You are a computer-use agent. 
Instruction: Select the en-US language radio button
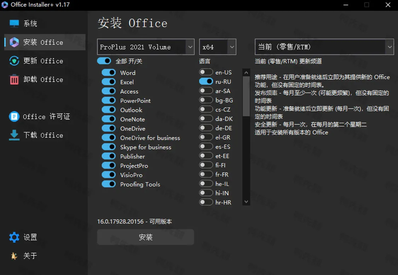(206, 72)
